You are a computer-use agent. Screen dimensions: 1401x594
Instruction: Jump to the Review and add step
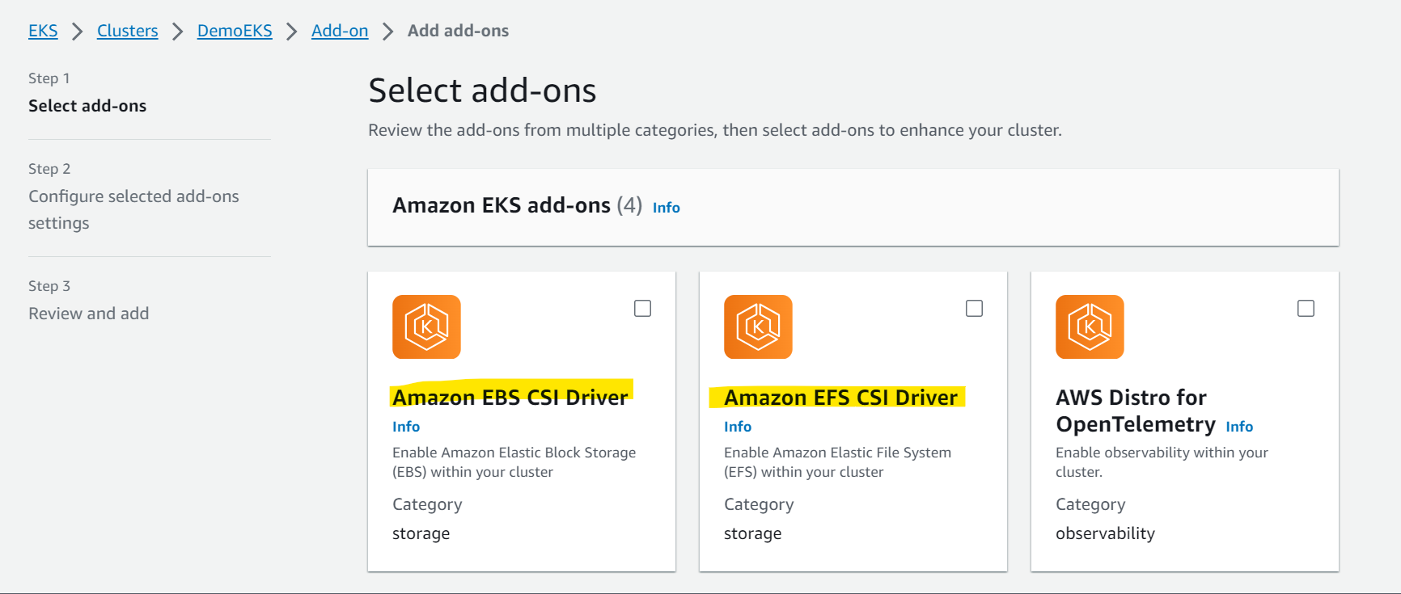pyautogui.click(x=89, y=314)
